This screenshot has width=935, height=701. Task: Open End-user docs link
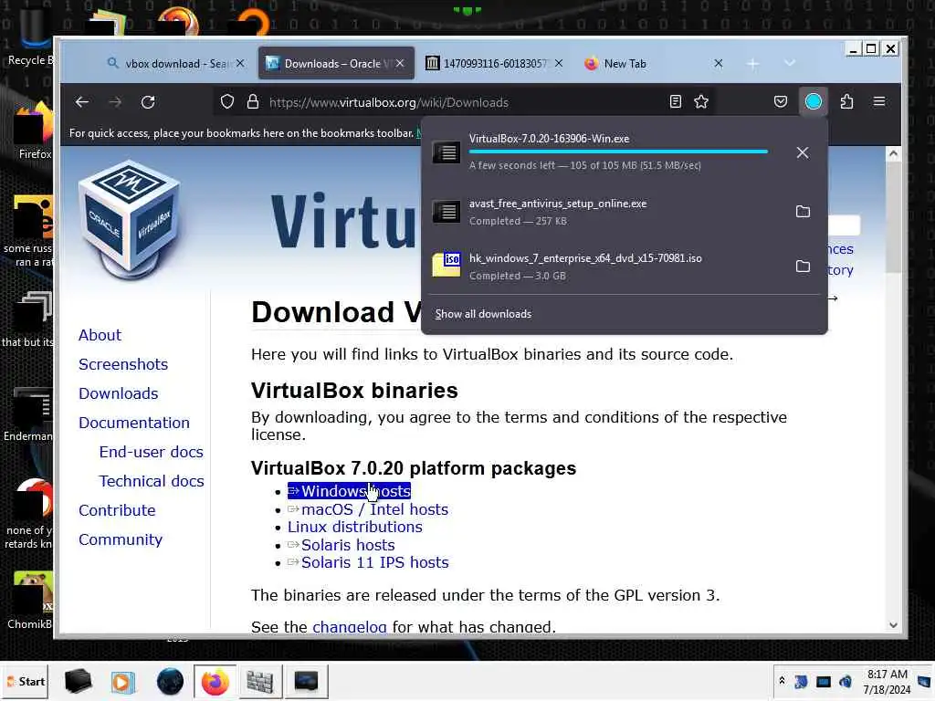pos(151,452)
